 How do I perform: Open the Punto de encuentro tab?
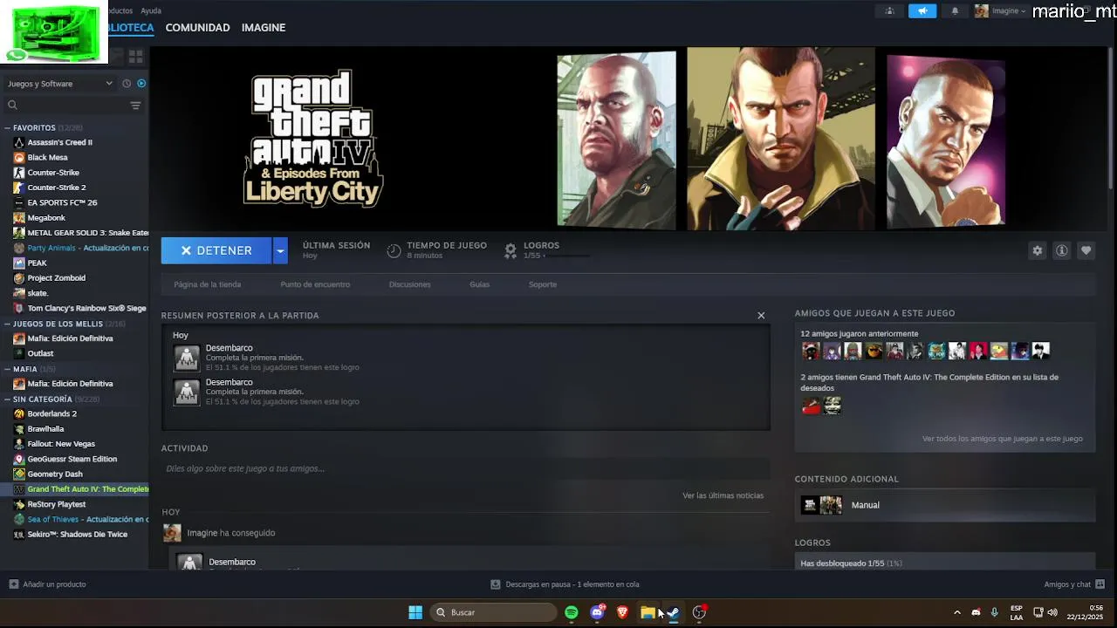(315, 284)
